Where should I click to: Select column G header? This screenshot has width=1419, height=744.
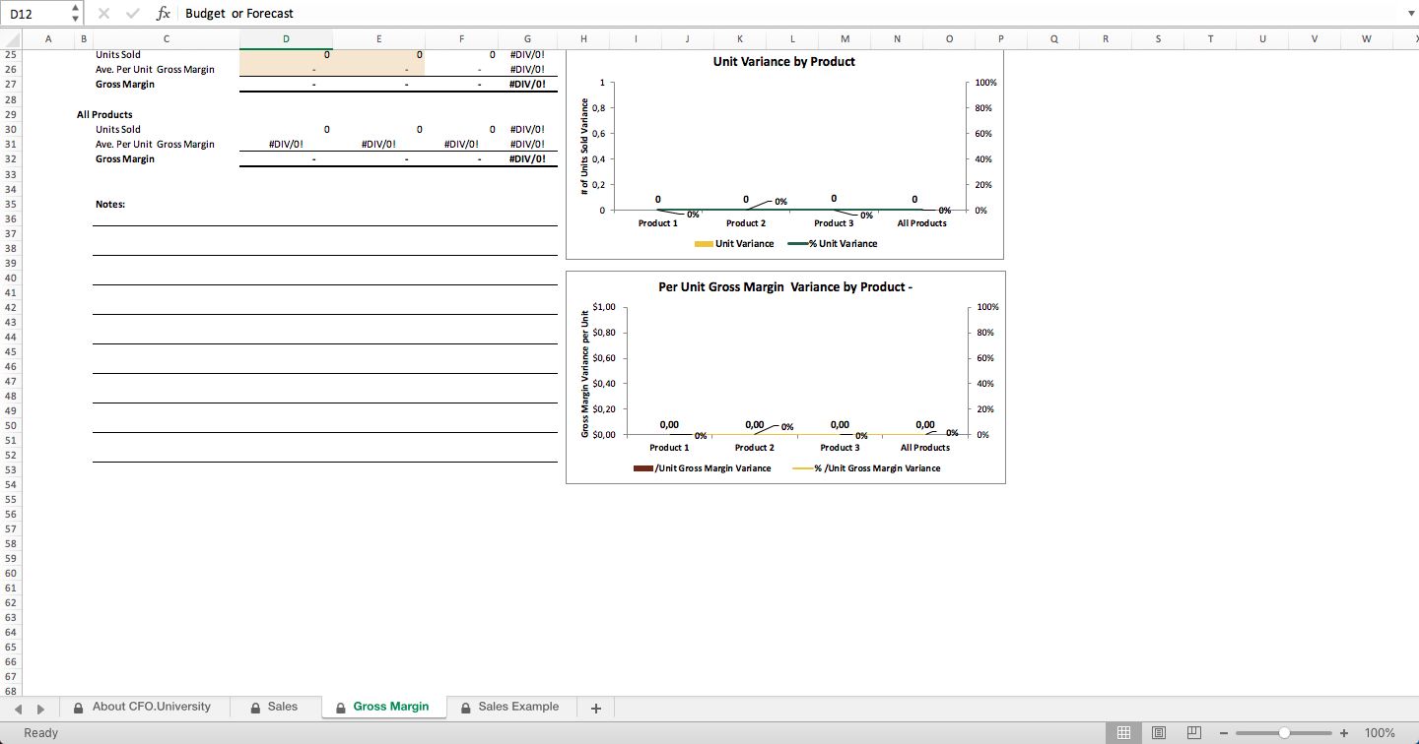(527, 38)
